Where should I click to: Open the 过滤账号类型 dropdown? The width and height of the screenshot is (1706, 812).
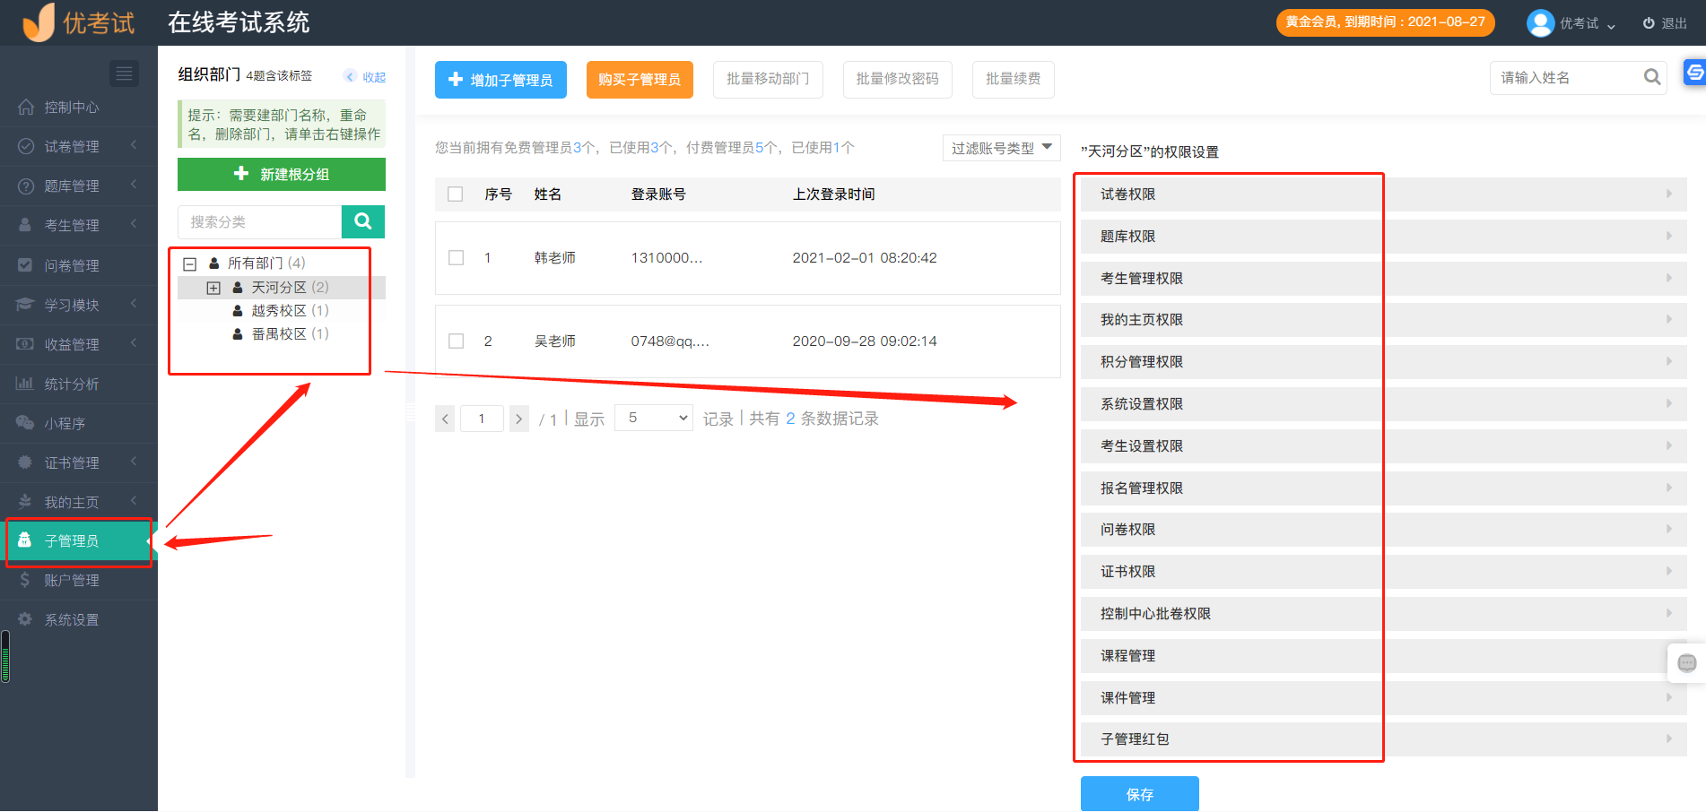pyautogui.click(x=1002, y=148)
